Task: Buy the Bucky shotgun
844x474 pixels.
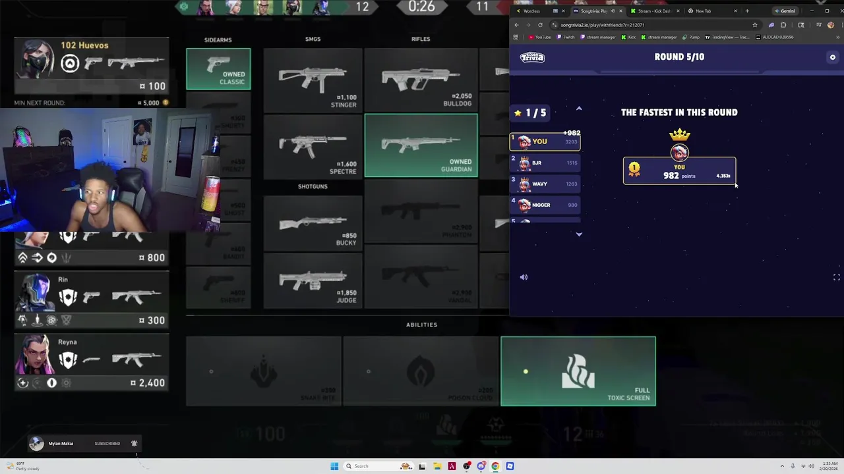Action: point(313,222)
